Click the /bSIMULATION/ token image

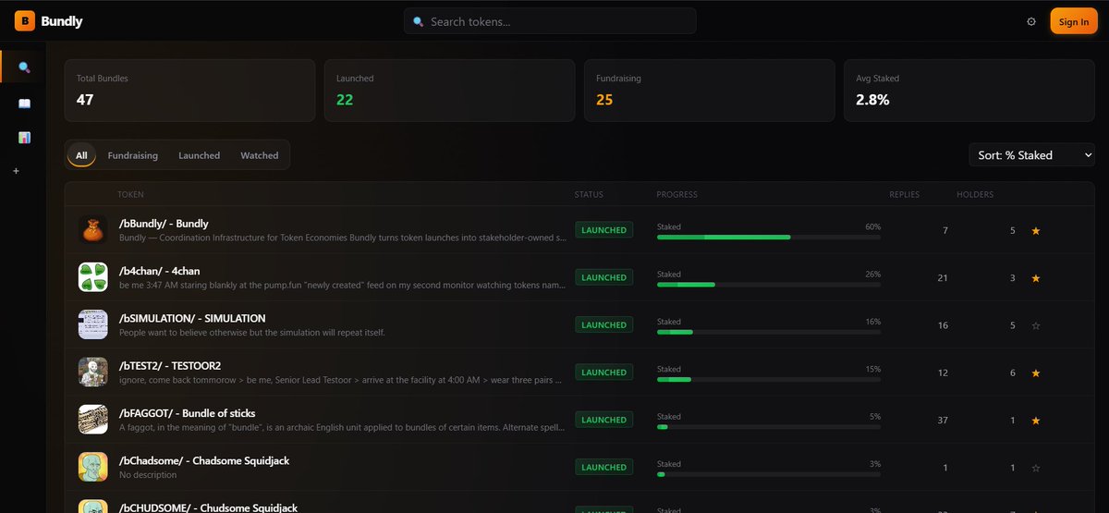pos(92,324)
